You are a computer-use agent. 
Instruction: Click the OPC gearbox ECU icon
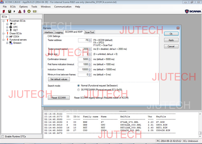pos(11,27)
